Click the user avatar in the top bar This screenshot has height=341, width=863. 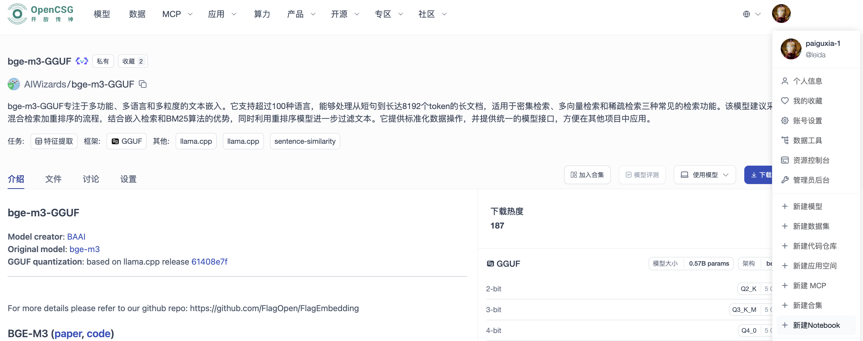tap(781, 13)
